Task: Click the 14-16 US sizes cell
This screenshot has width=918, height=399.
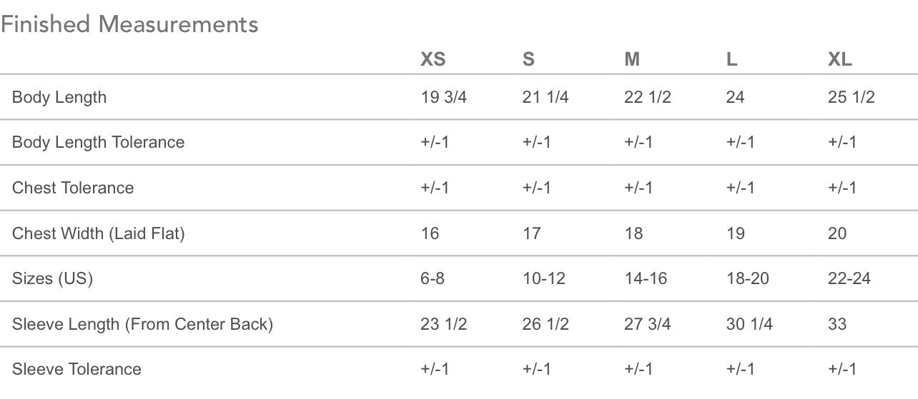Action: click(x=646, y=278)
